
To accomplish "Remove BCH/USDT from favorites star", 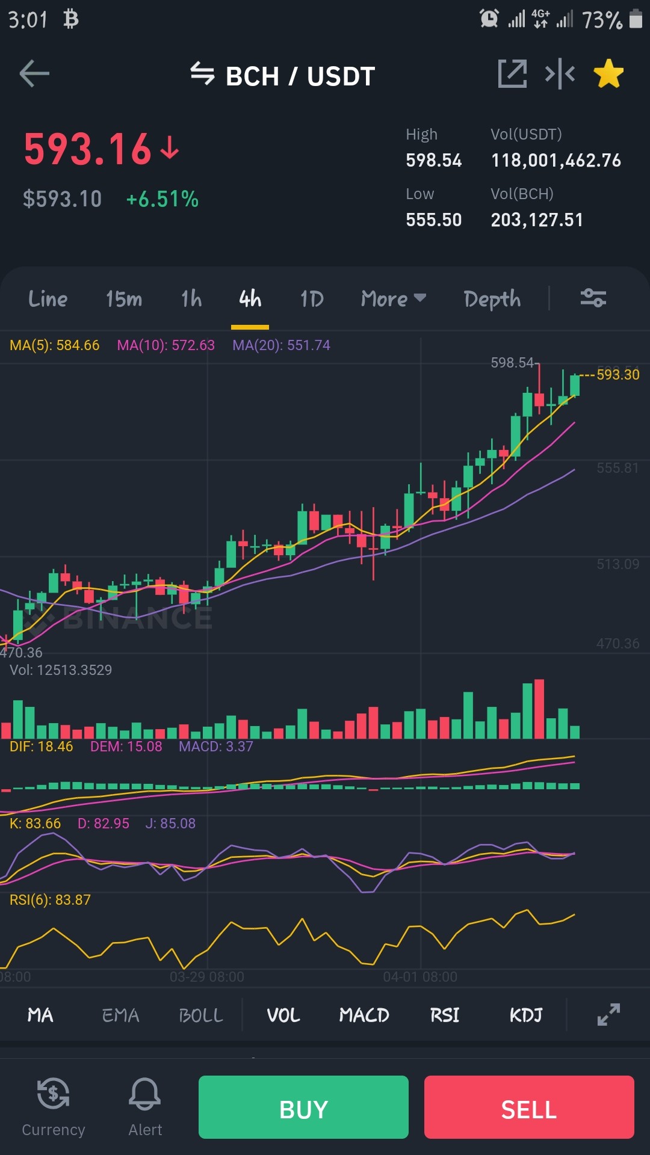I will [608, 74].
